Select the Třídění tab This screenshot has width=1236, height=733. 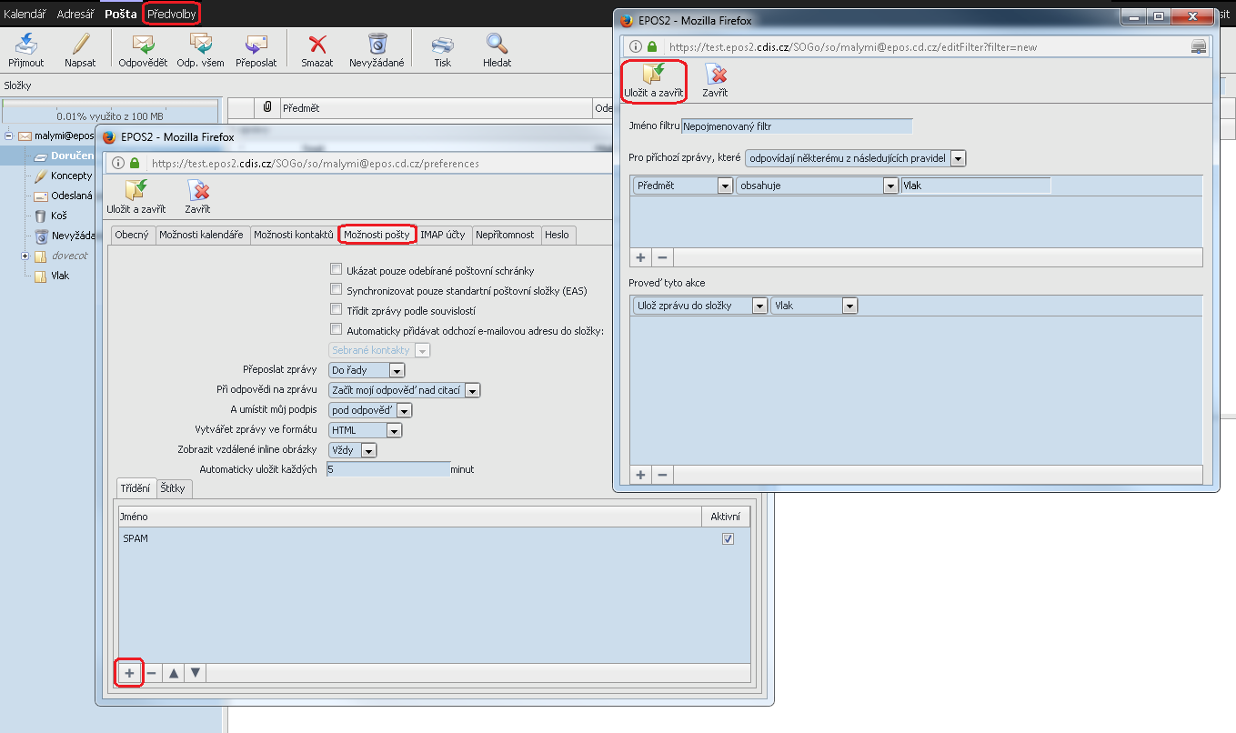coord(136,488)
